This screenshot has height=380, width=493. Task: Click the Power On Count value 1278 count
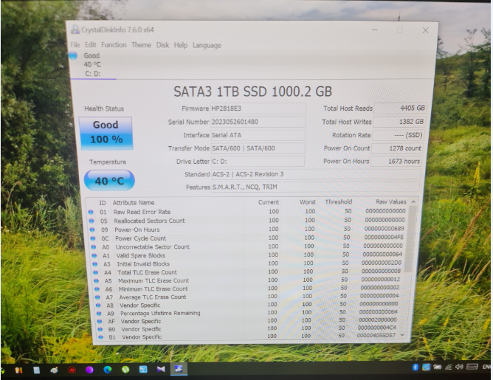397,148
